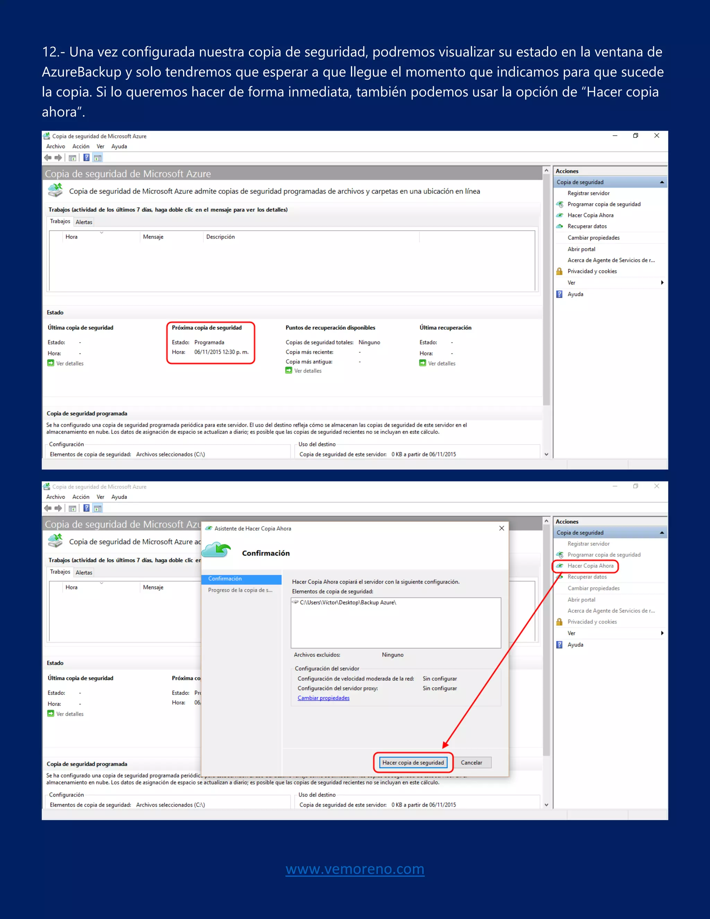This screenshot has height=919, width=710.
Task: Switch to the Alertas tab in the upper window
Action: click(x=84, y=222)
